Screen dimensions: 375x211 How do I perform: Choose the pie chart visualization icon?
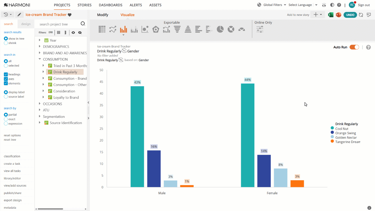tap(220, 29)
